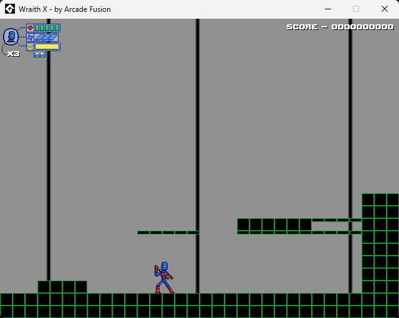Click the tall green-grid block tower on right
This screenshot has width=399, height=318.
click(380, 243)
